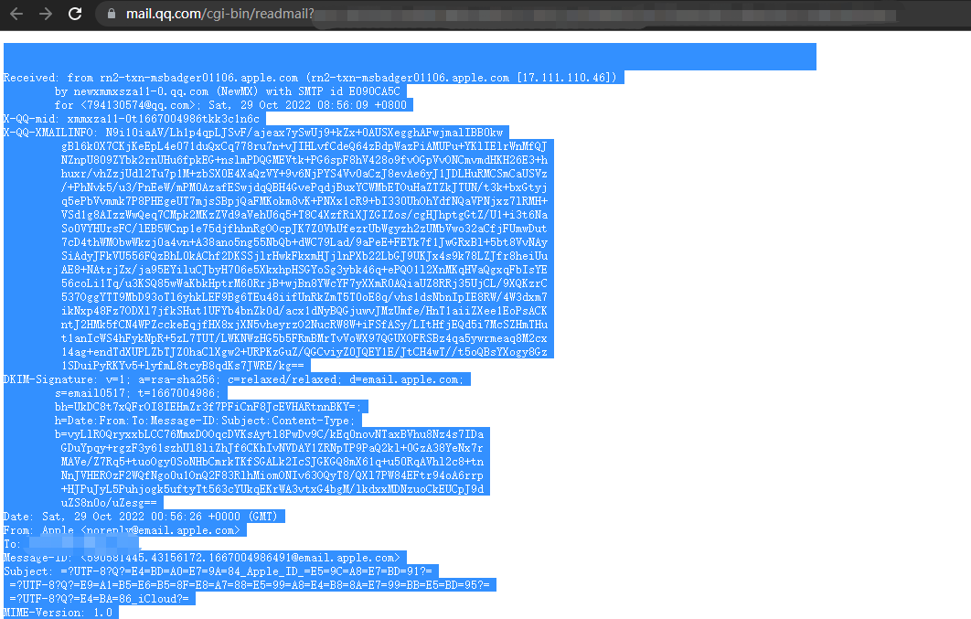Click the subject line ending '=86_iCloud?='
This screenshot has width=971, height=619.
100,599
